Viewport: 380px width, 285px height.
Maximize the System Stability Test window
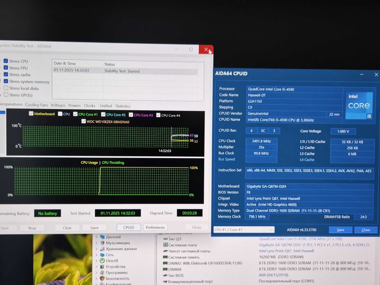click(x=191, y=49)
